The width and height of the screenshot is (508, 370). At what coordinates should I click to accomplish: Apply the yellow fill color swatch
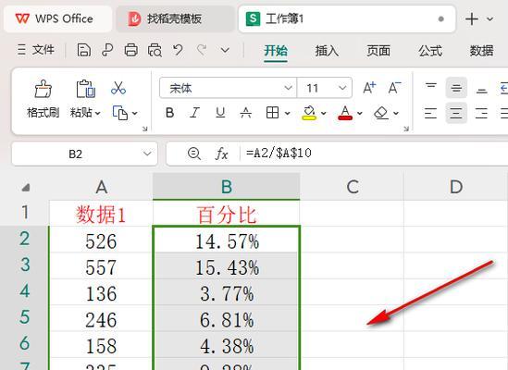tap(309, 113)
